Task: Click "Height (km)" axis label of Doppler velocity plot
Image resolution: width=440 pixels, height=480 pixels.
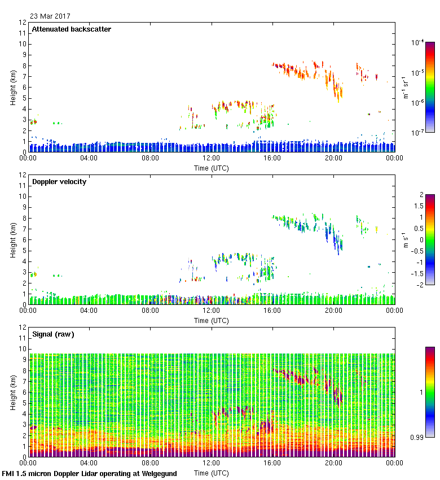Action: 12,239
